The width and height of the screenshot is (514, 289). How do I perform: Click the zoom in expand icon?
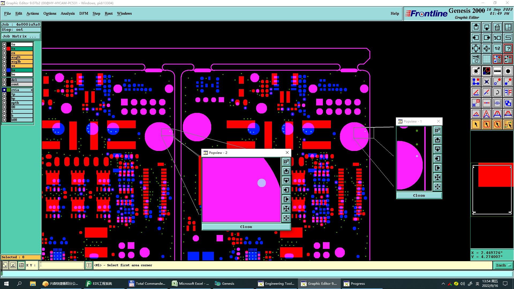(x=476, y=48)
